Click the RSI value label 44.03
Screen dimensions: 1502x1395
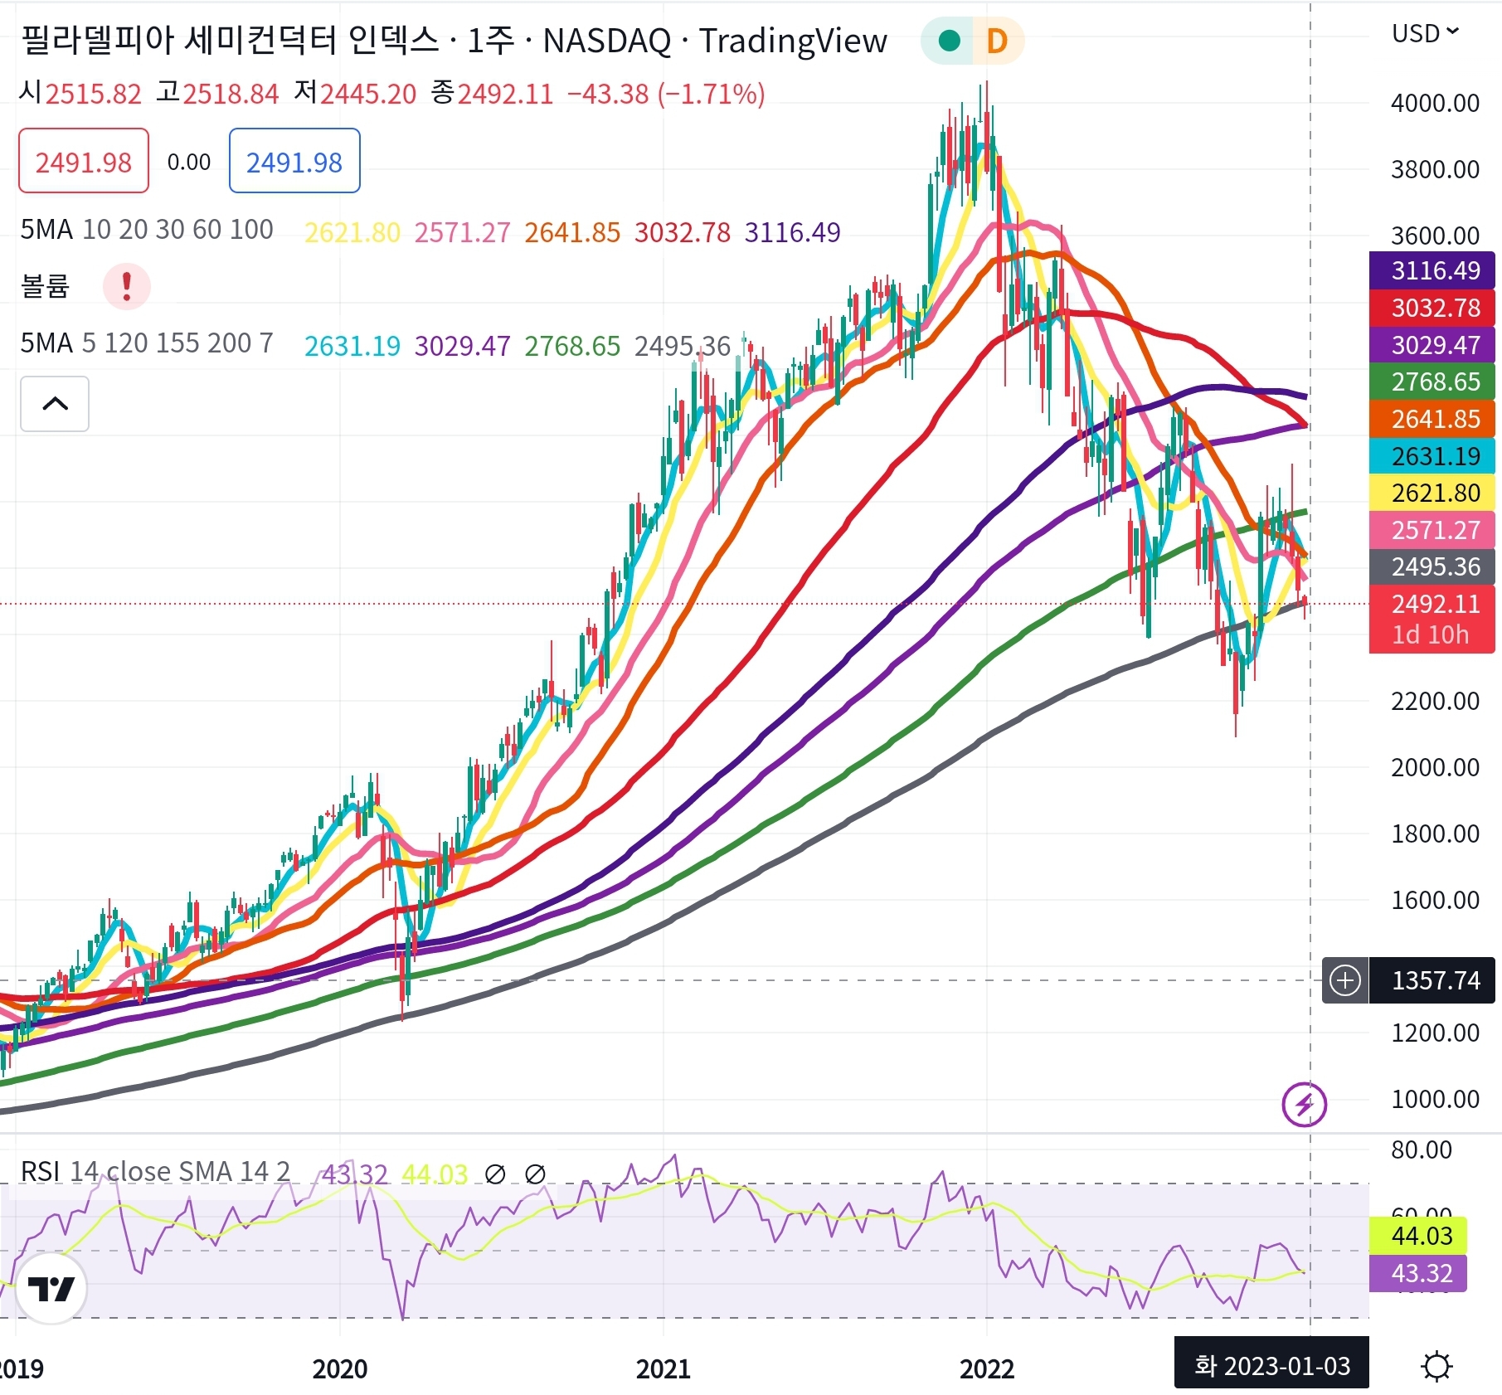pyautogui.click(x=1418, y=1236)
